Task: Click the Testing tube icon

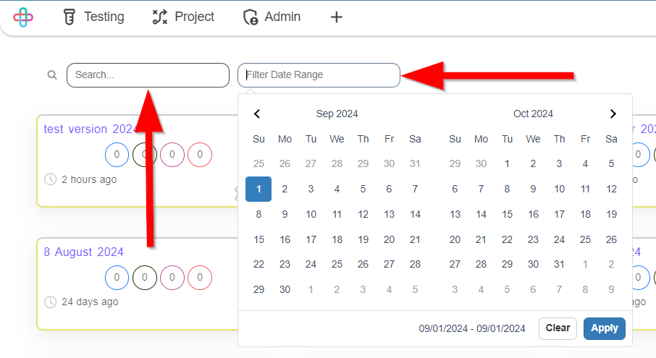Action: [70, 17]
